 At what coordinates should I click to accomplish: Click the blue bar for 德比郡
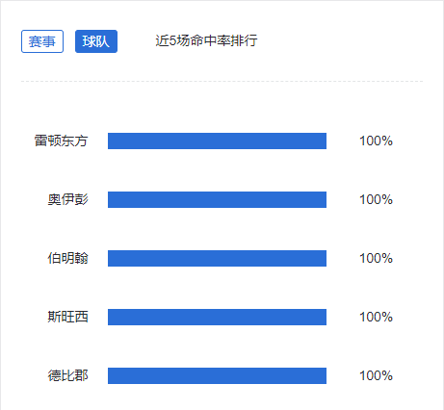[217, 375]
